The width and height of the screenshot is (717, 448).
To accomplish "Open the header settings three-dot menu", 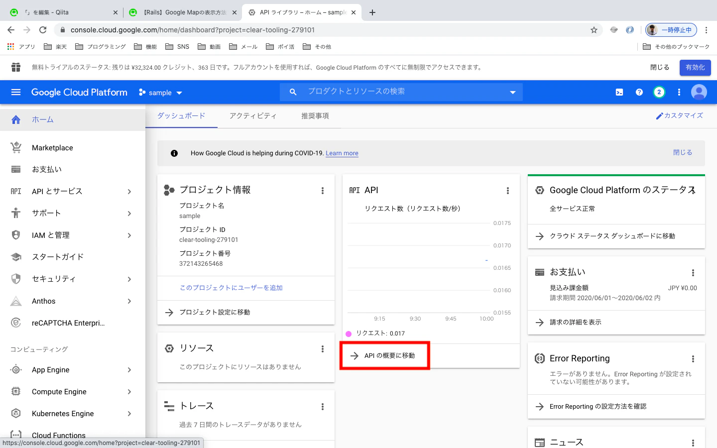I will click(x=679, y=92).
